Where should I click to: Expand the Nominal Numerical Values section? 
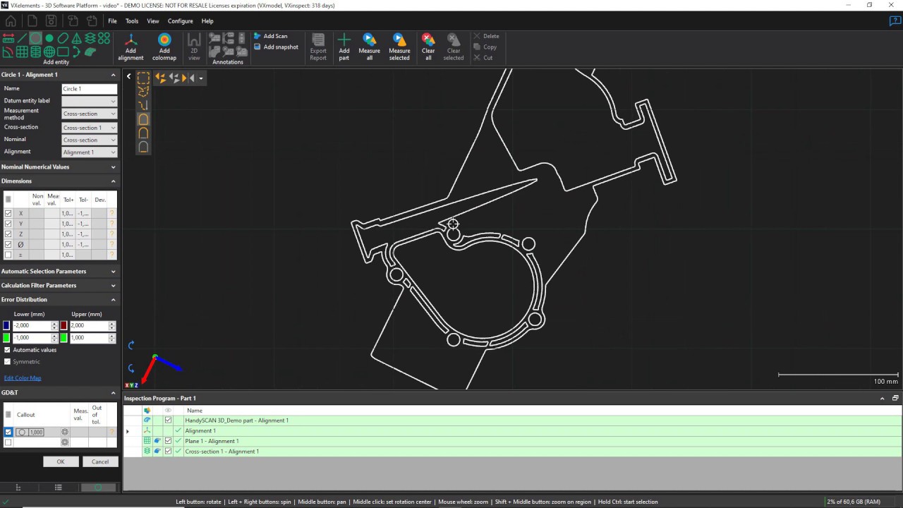[x=113, y=167]
